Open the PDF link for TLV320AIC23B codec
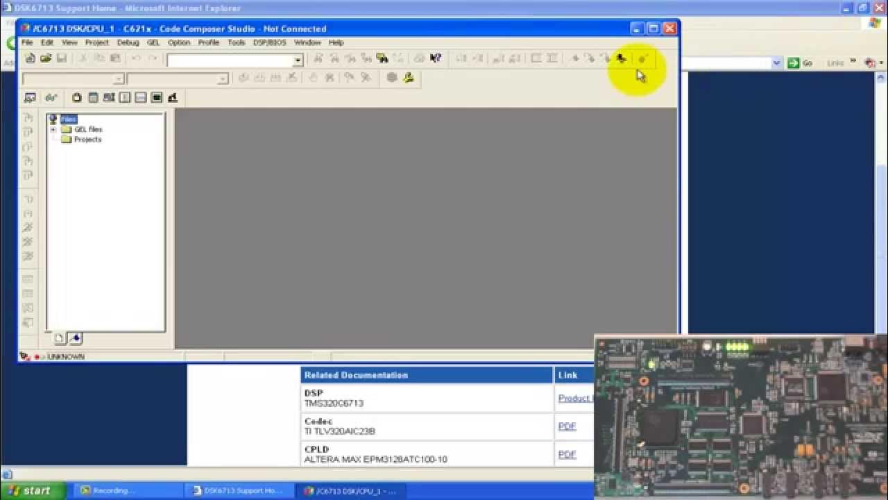This screenshot has height=500, width=888. [567, 426]
